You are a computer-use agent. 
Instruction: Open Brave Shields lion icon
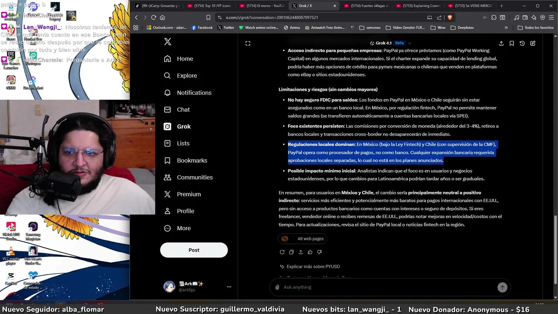point(449,17)
